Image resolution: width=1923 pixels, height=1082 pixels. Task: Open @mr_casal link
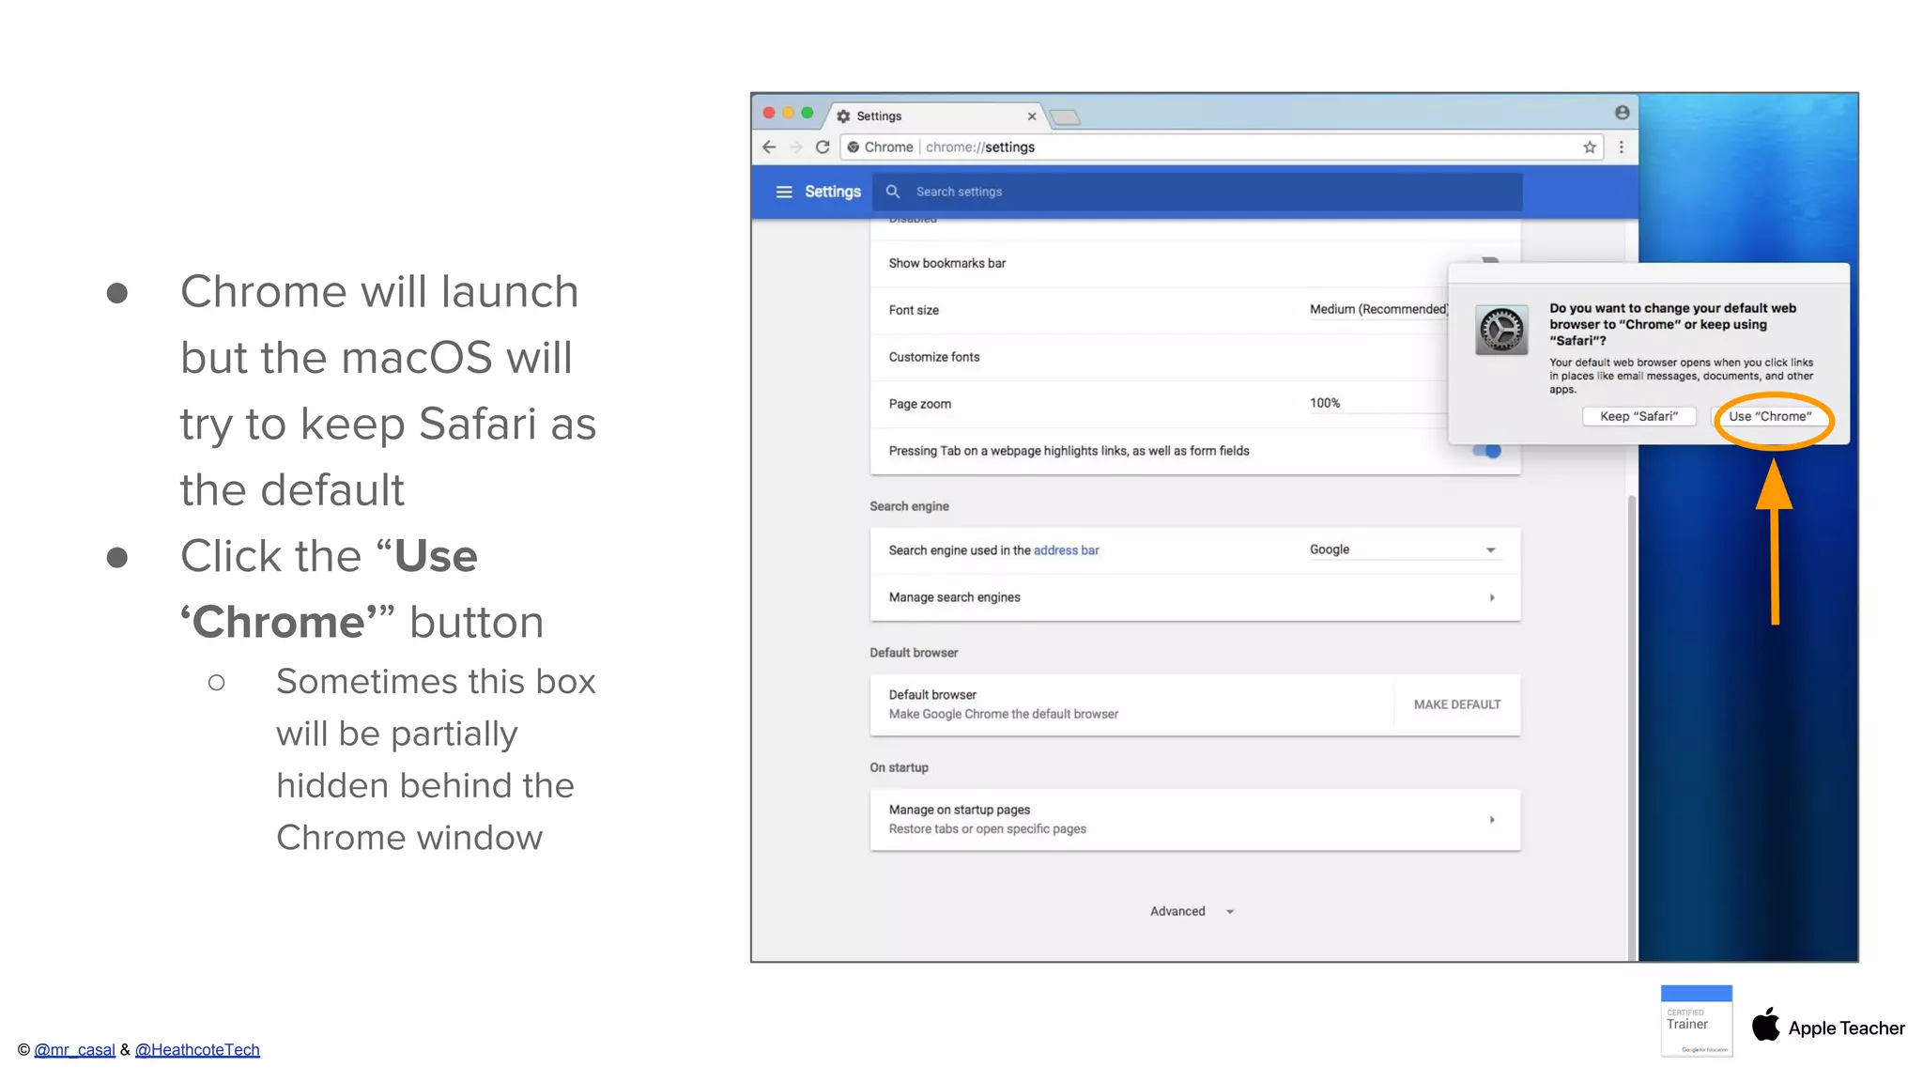74,1050
